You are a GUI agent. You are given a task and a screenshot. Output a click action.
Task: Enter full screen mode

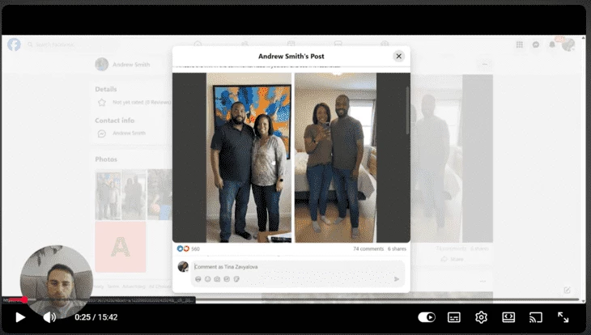click(563, 317)
